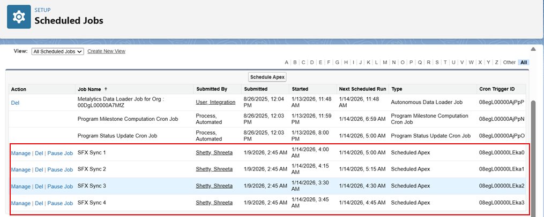Open Manage for SFX Sync 1
Image resolution: width=544 pixels, height=217 pixels.
click(21, 153)
